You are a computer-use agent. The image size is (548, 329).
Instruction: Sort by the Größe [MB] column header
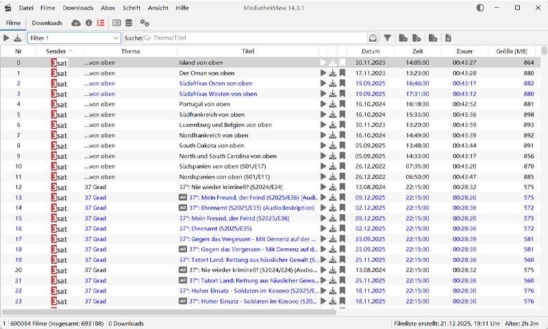click(512, 51)
